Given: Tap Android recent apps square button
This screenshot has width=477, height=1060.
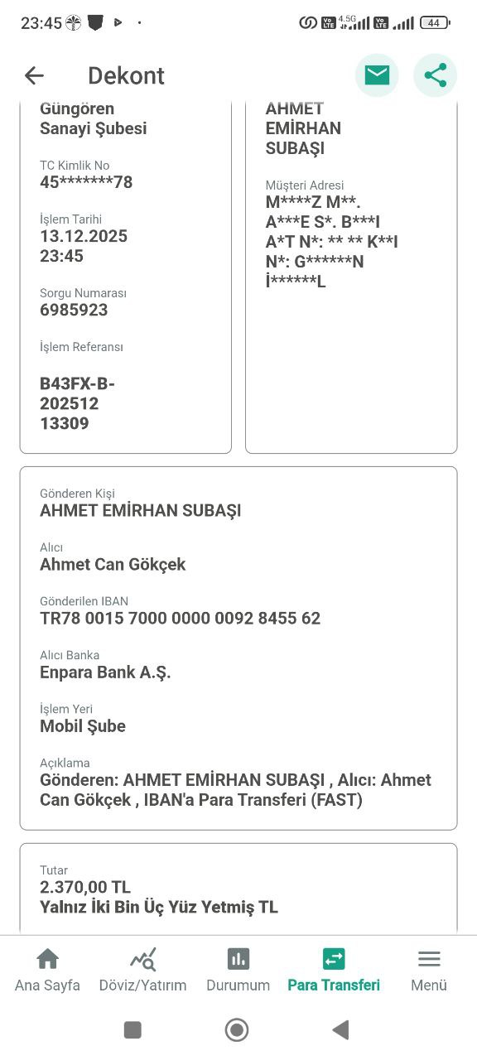Looking at the screenshot, I should click(132, 1029).
